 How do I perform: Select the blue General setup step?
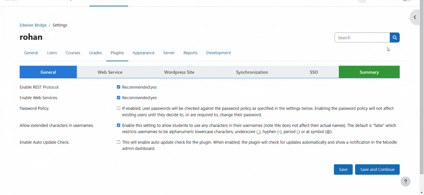[48, 72]
